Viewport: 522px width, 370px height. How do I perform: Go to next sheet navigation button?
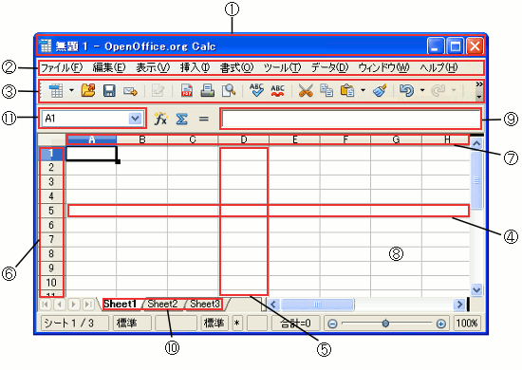74,305
